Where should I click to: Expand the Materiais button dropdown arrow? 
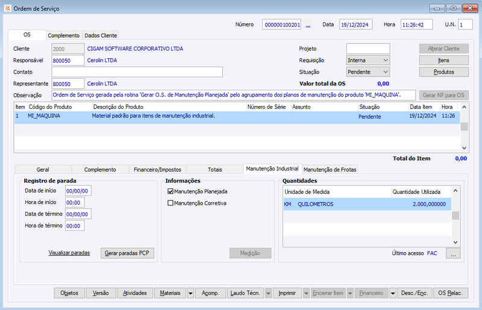point(190,293)
